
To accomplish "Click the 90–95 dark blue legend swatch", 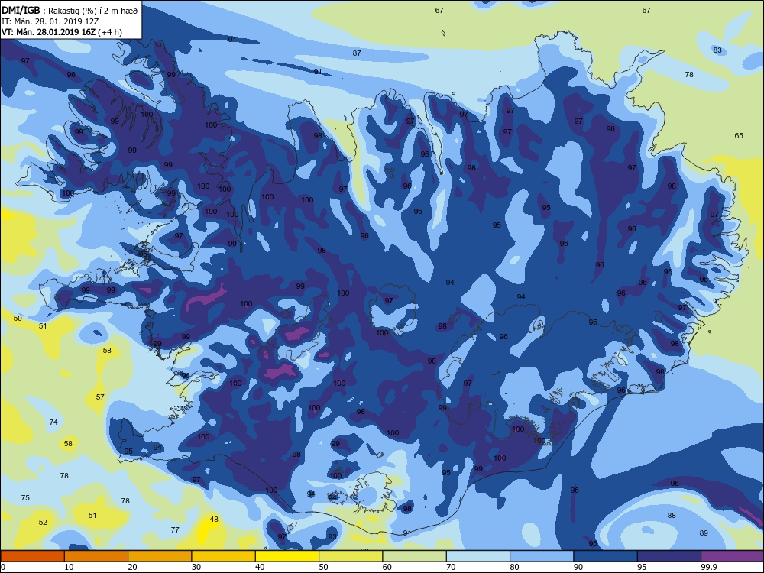I will [x=606, y=556].
